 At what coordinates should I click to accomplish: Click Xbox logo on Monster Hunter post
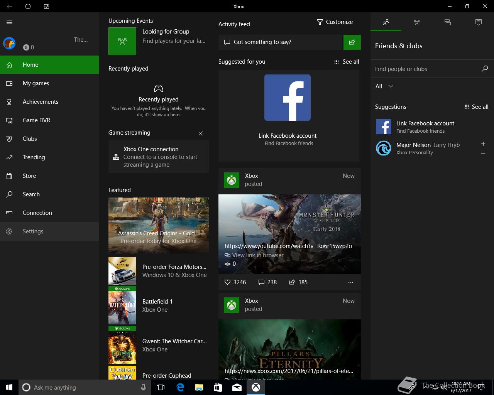click(232, 180)
